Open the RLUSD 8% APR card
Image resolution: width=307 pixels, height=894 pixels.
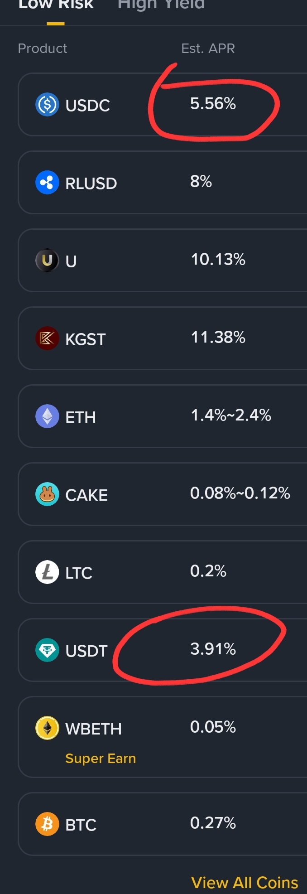pyautogui.click(x=163, y=182)
